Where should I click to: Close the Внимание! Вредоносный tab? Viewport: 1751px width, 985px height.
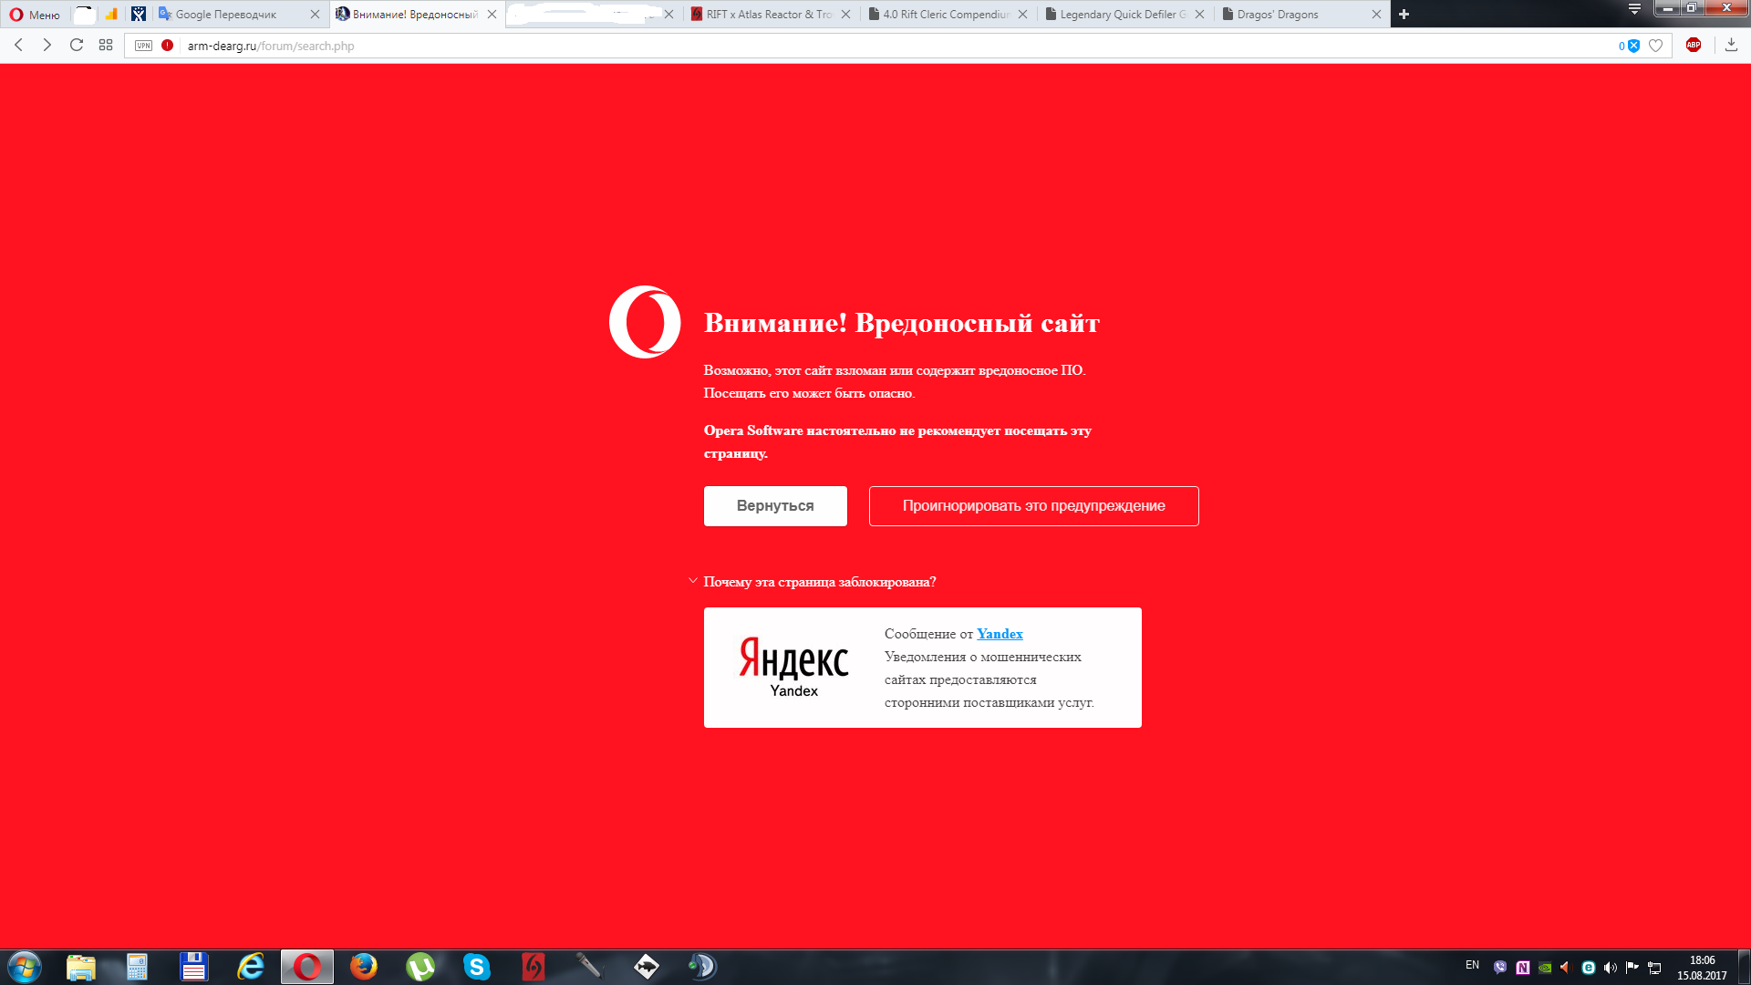coord(492,15)
